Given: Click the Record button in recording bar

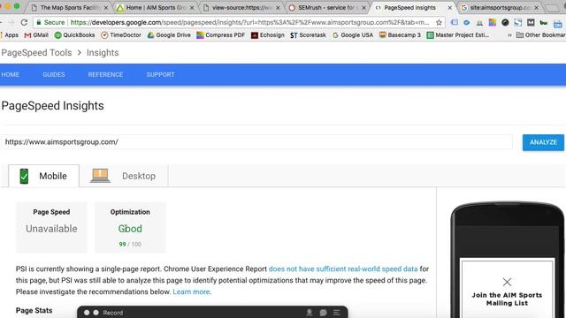Looking at the screenshot, I should [x=112, y=313].
